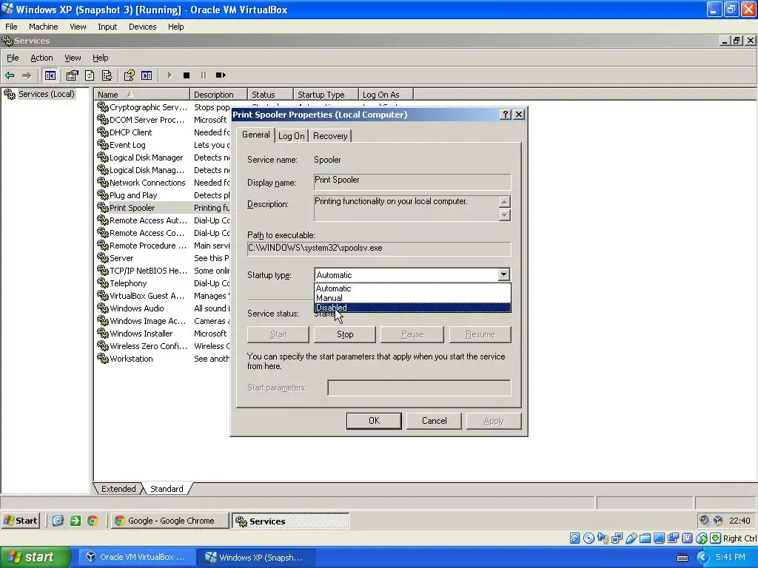
Task: Sort by the Name column header
Action: click(141, 95)
